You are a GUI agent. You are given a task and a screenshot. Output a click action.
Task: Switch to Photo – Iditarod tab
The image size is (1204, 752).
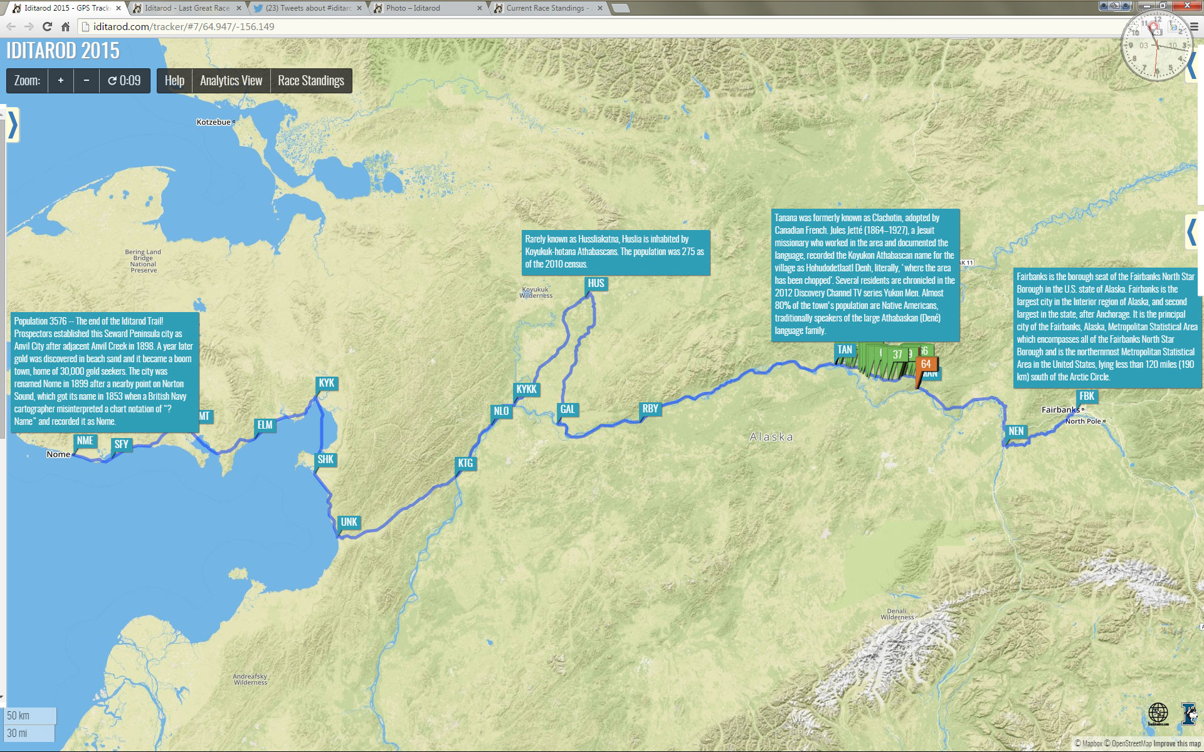[428, 8]
